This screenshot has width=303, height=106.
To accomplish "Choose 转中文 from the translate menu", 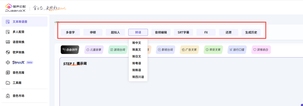I will point(138,43).
